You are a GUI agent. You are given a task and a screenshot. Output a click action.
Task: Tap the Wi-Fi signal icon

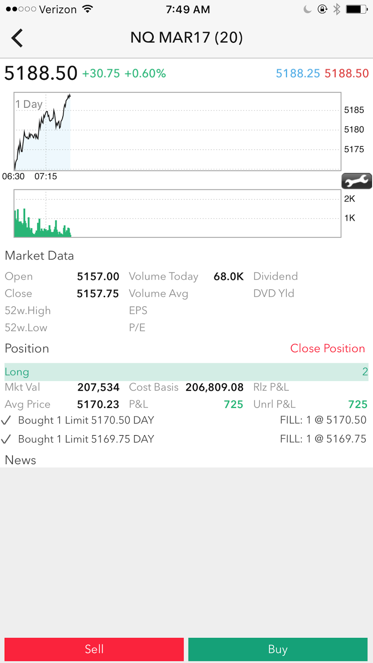(87, 9)
